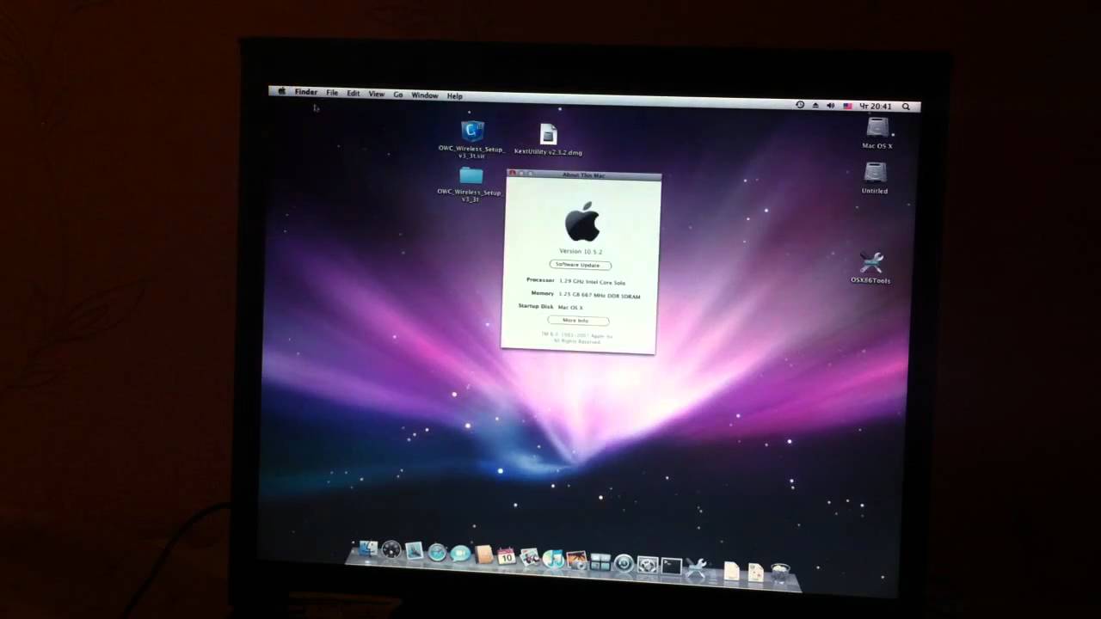The height and width of the screenshot is (619, 1101).
Task: Click the Processor value text
Action: coord(593,282)
